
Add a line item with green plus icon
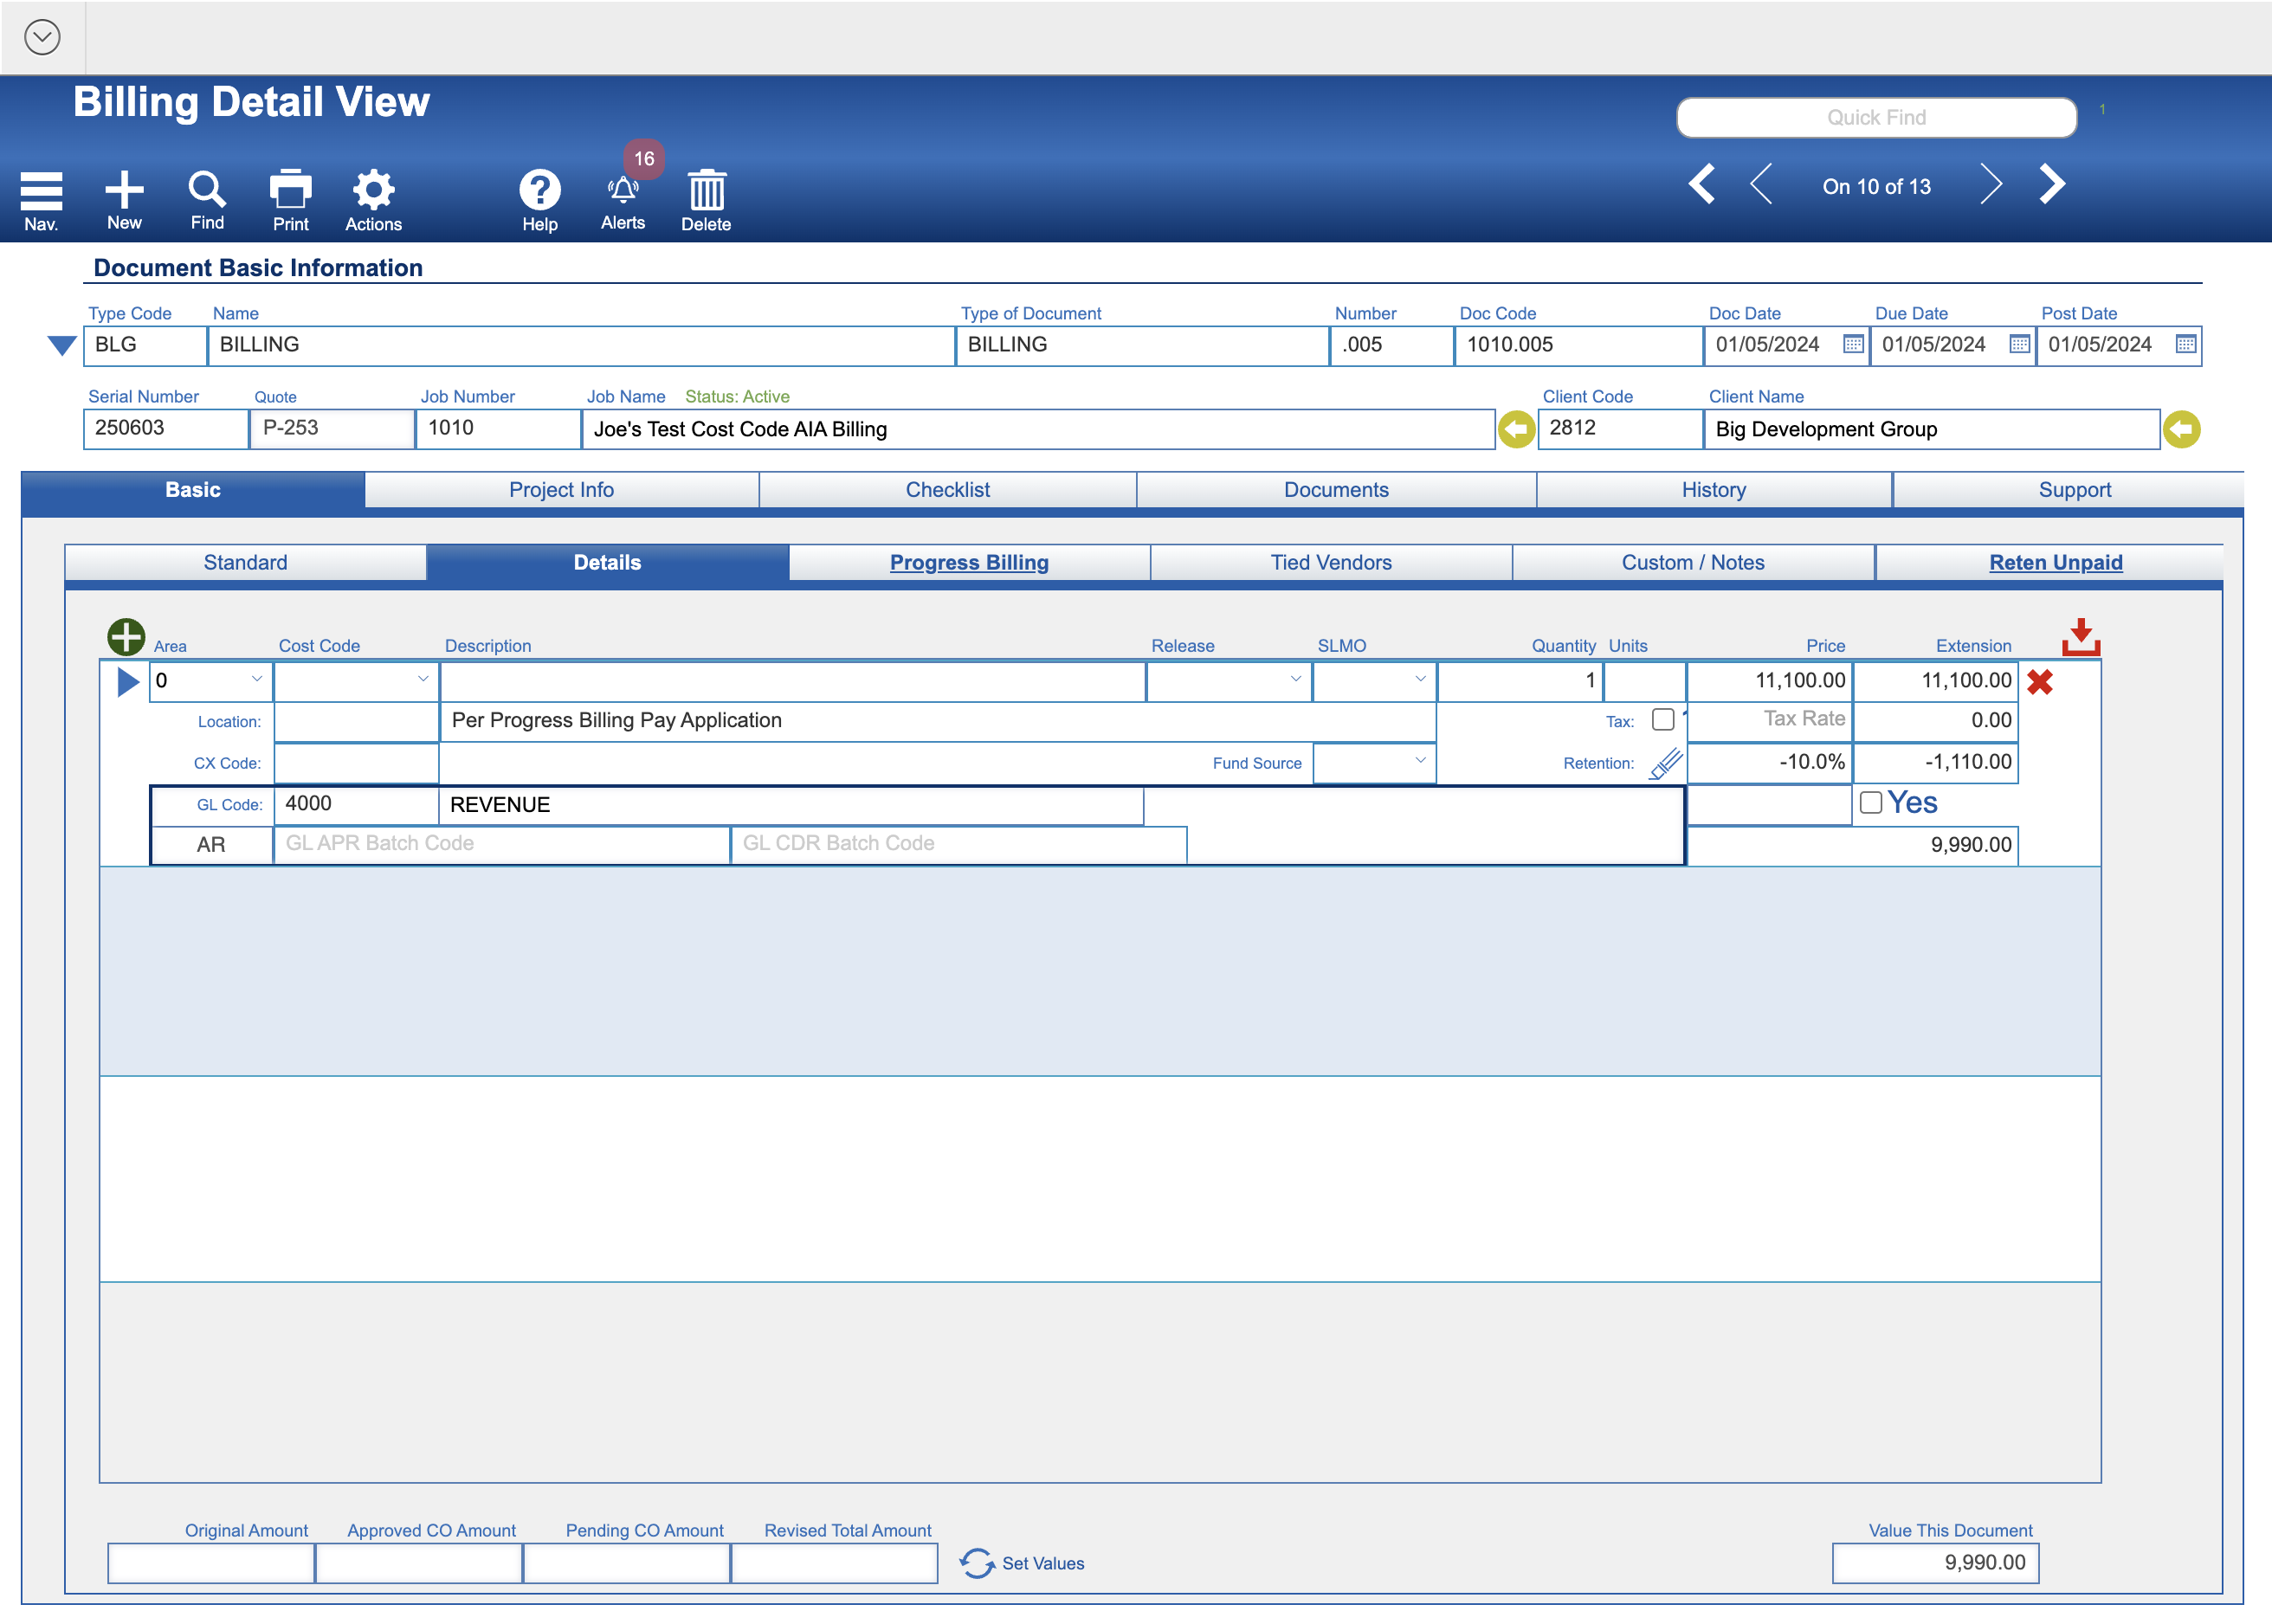coord(126,636)
